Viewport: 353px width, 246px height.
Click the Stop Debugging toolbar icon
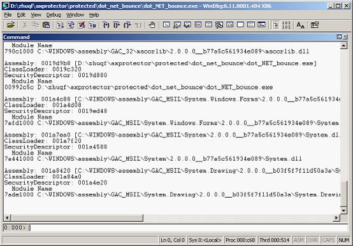[x=82, y=25]
